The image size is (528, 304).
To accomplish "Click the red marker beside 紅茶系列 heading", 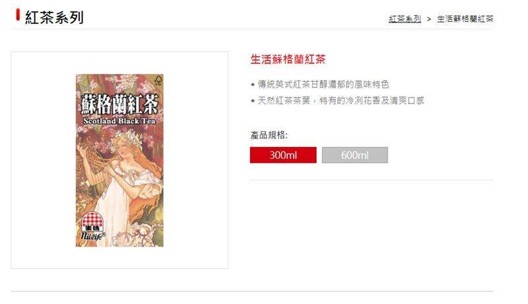I will (x=18, y=15).
